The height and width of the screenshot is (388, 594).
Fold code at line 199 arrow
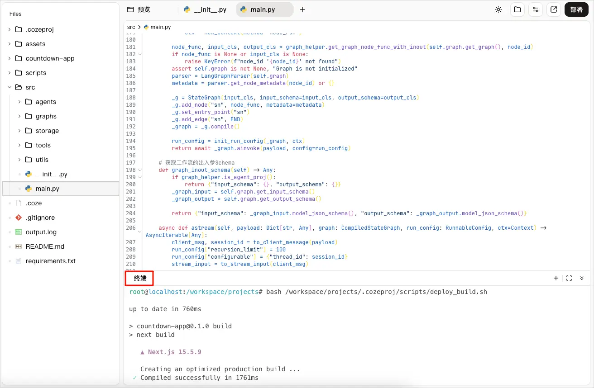coord(139,177)
